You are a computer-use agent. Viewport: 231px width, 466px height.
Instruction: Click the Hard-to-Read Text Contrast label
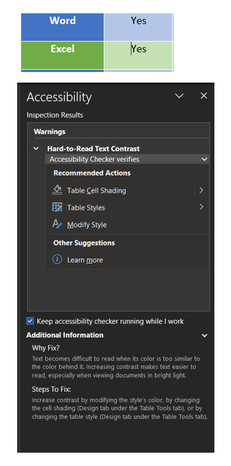coord(94,148)
